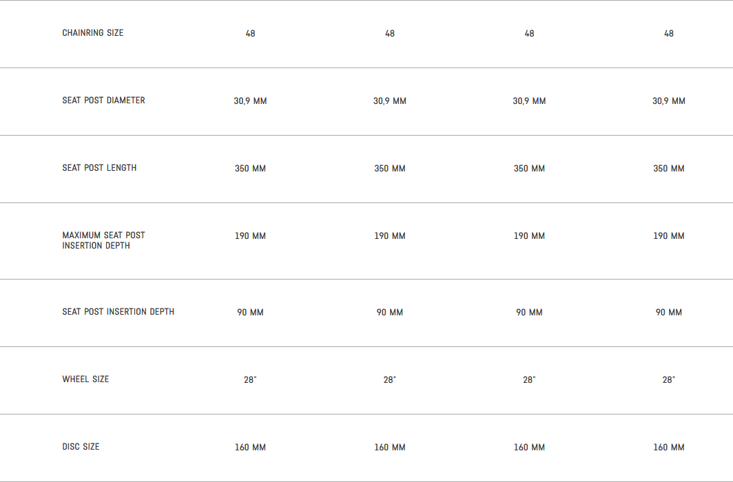Click the second 90 MM insertion value

390,313
